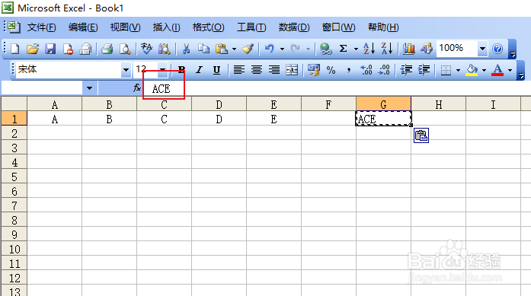Viewport: 531px width, 296px height.
Task: Decrease decimal places
Action: 384,70
